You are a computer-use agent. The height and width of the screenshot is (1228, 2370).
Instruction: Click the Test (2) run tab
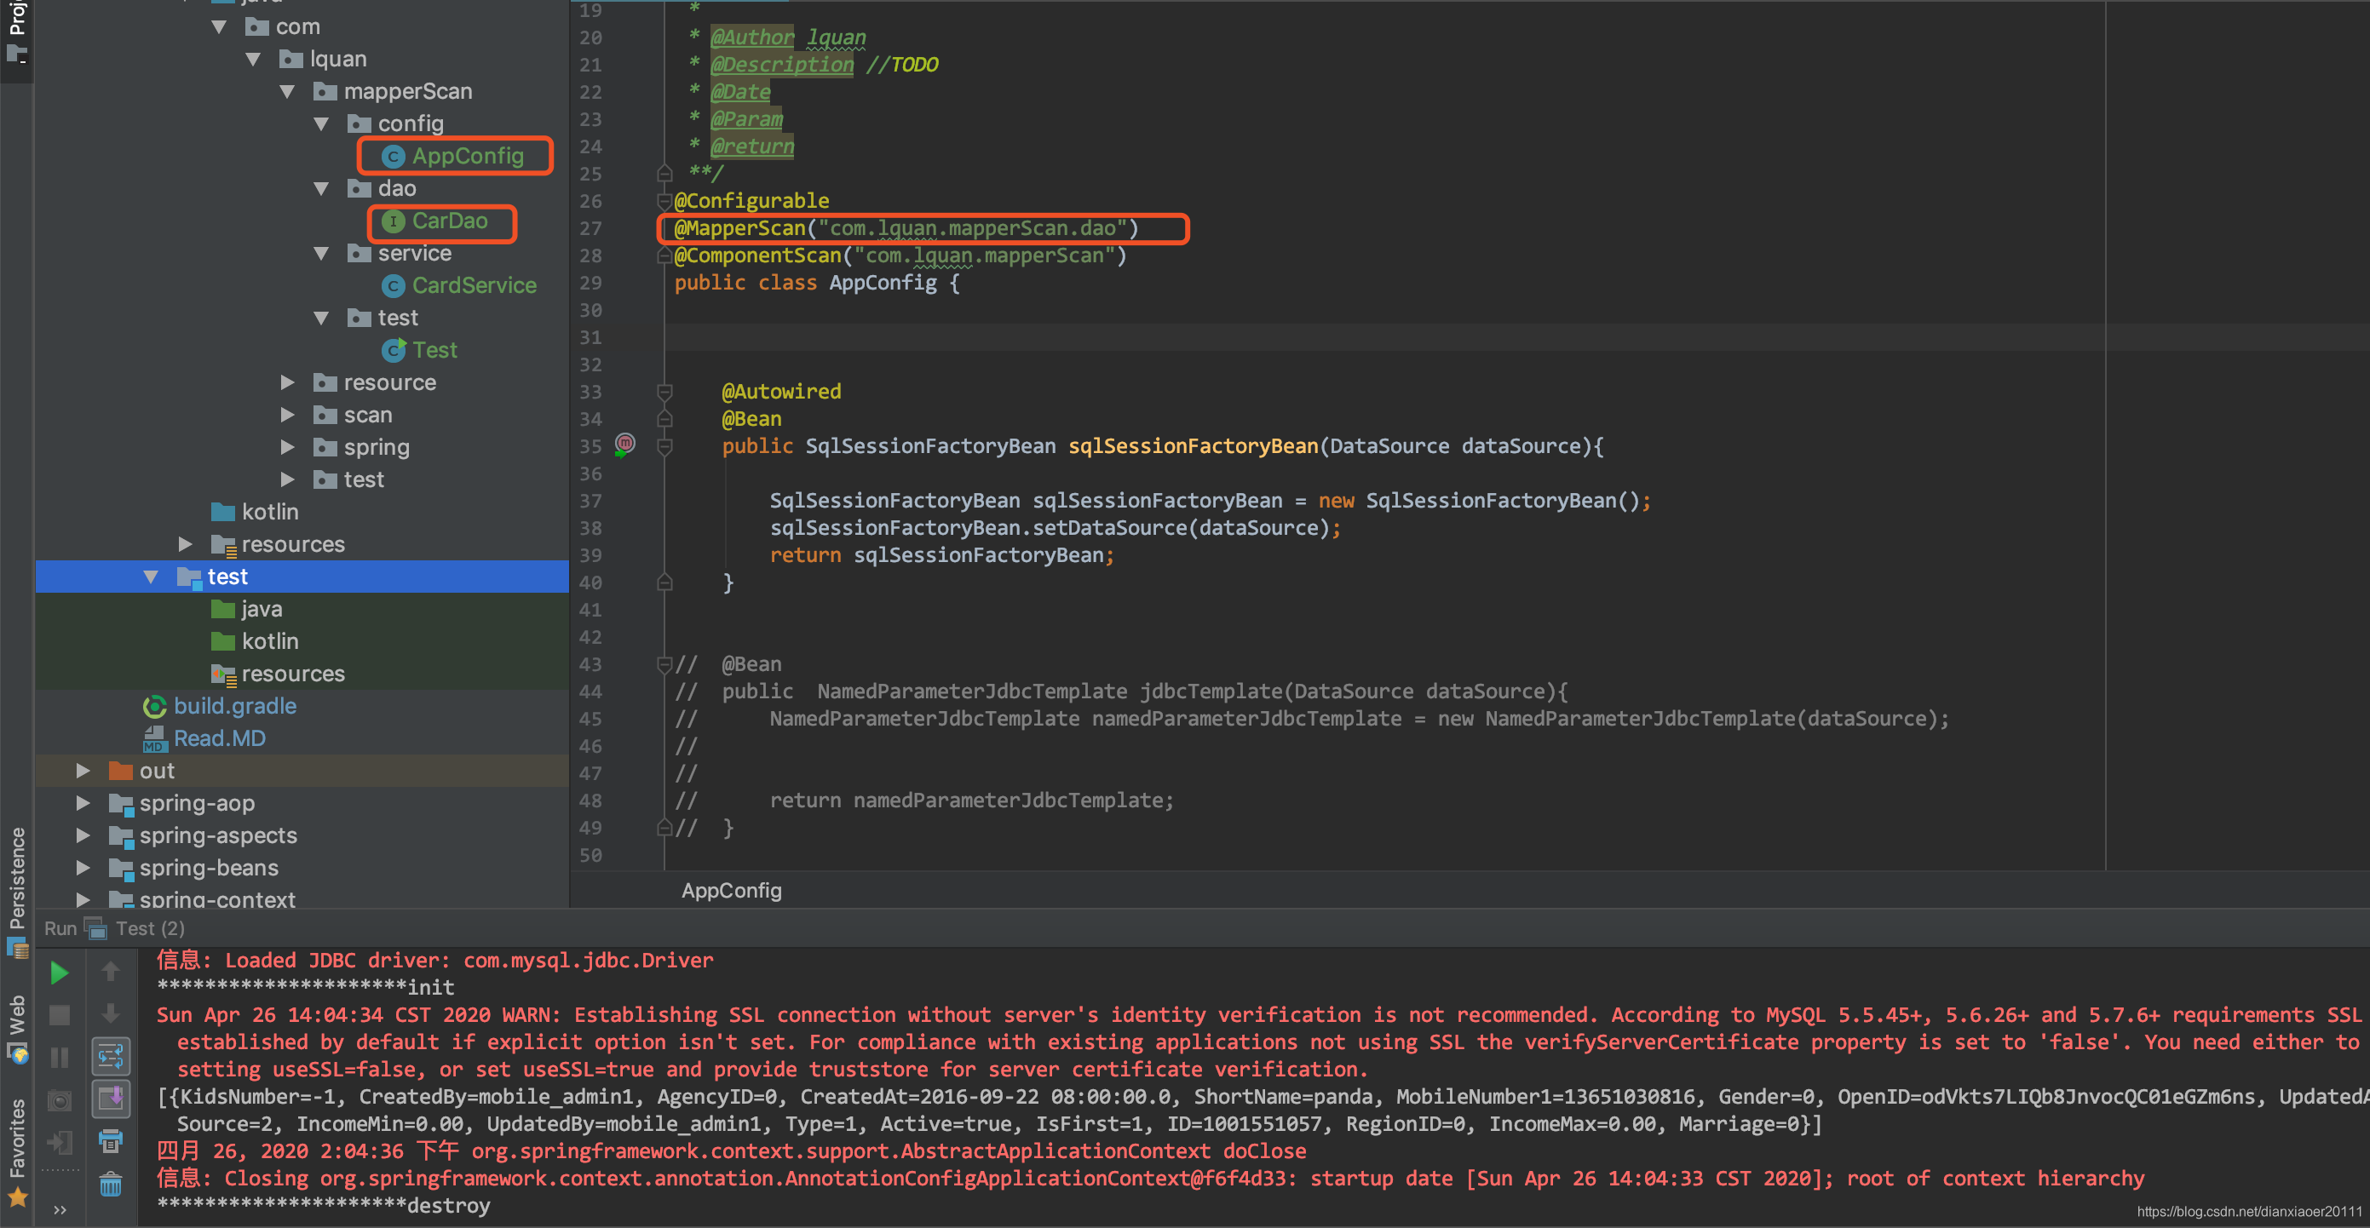[x=149, y=928]
